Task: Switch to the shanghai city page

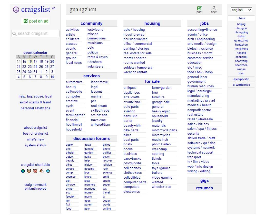Action: 241,57
